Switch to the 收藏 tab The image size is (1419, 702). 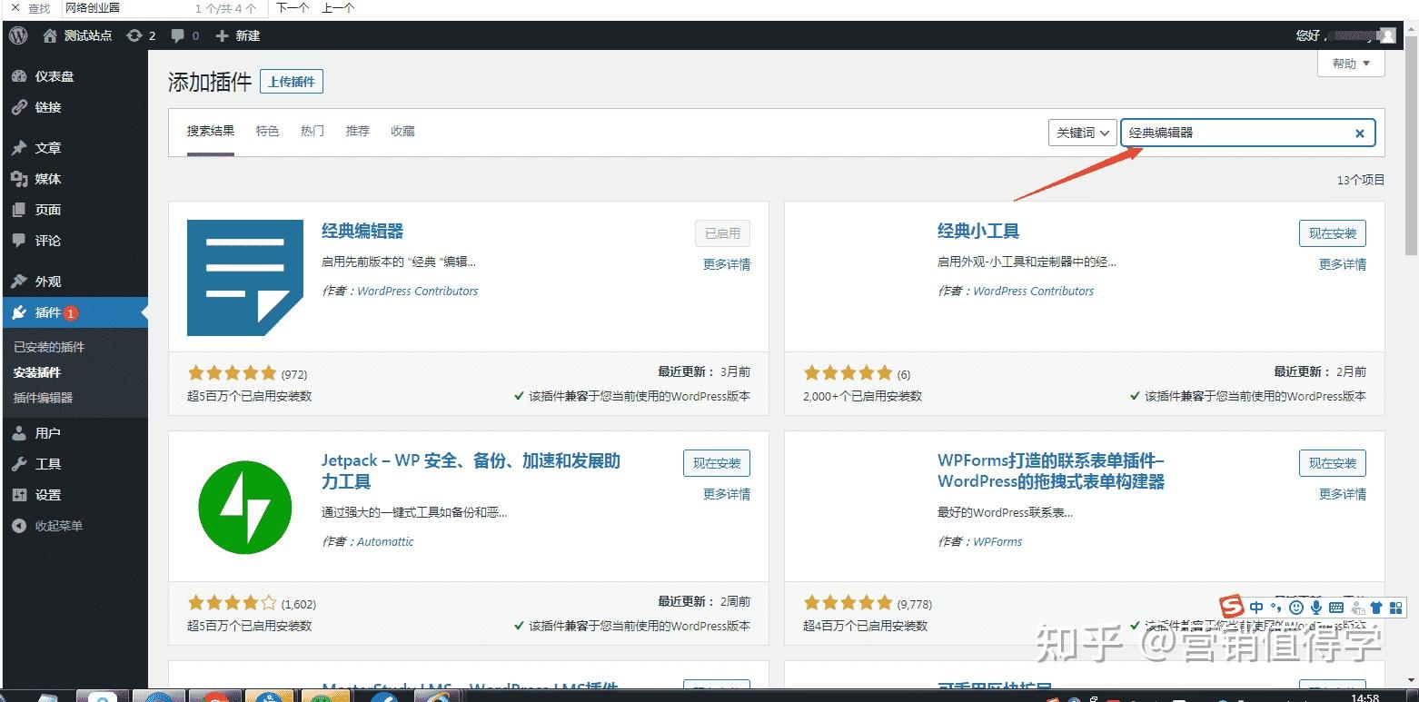[x=402, y=132]
